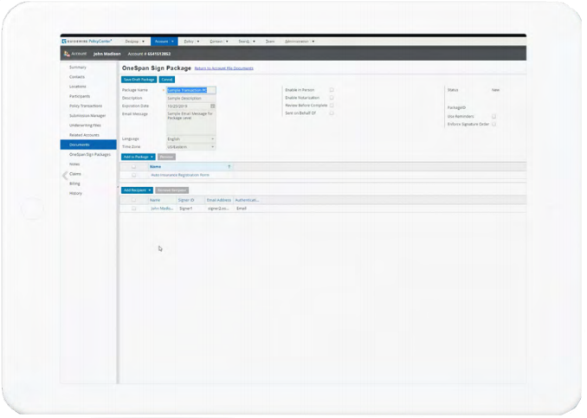This screenshot has height=418, width=587.
Task: Expand the Add Recipient dropdown
Action: [137, 190]
